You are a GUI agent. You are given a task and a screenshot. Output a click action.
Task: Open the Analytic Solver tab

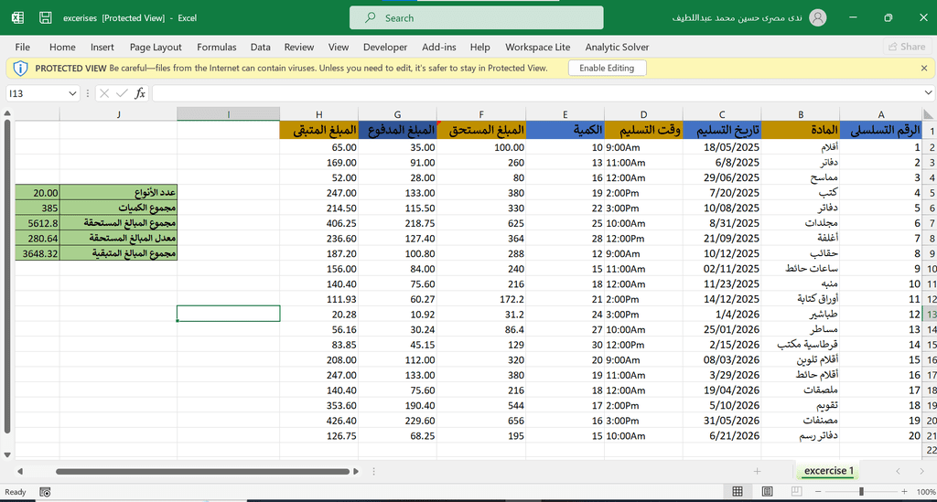pyautogui.click(x=617, y=47)
